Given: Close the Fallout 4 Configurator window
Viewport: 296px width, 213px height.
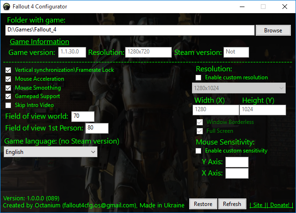Looking at the screenshot, I should (x=285, y=7).
